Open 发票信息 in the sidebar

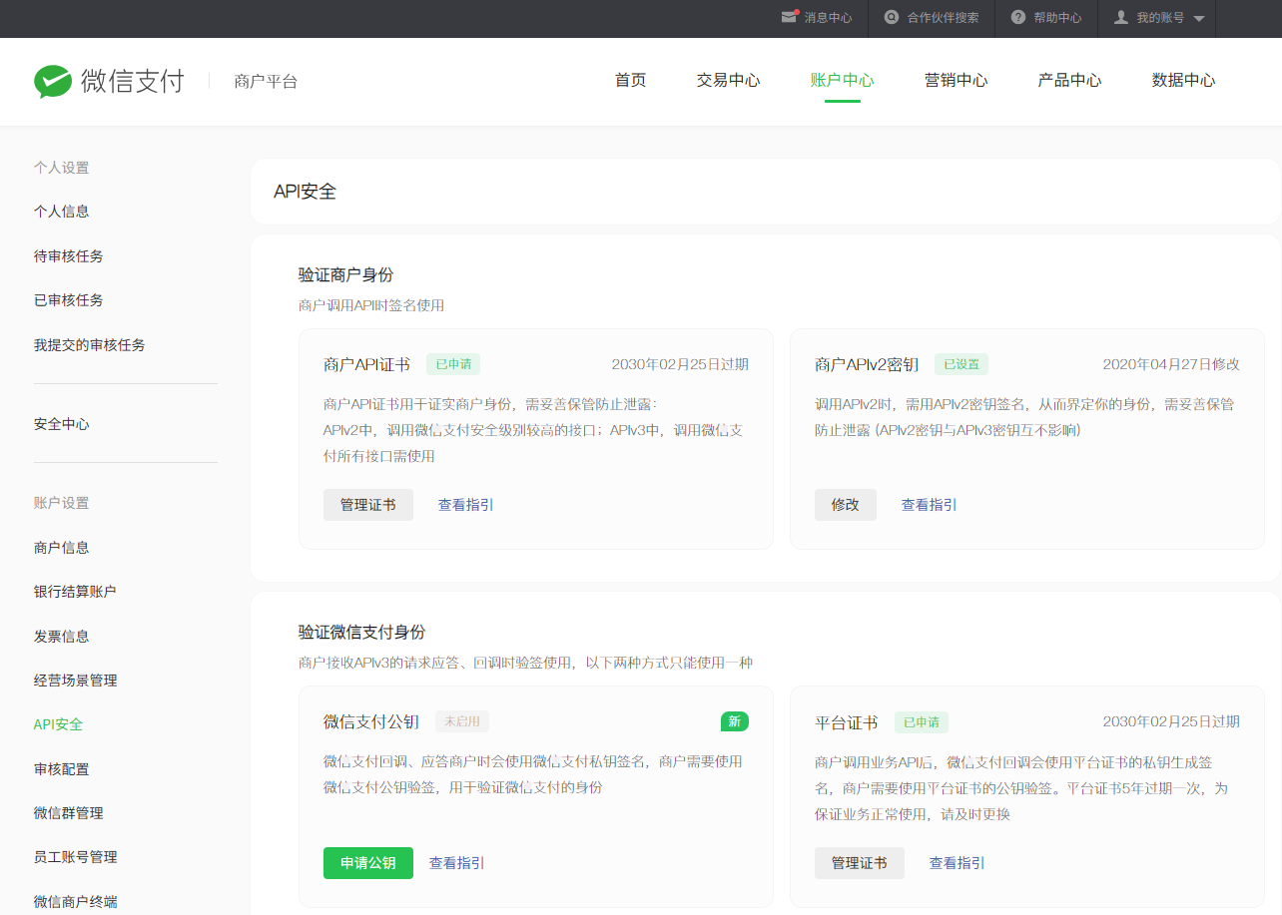62,637
